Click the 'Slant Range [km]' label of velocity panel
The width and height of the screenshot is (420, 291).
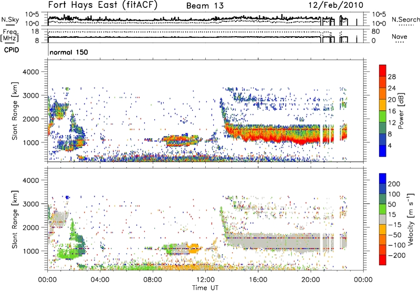pos(15,219)
